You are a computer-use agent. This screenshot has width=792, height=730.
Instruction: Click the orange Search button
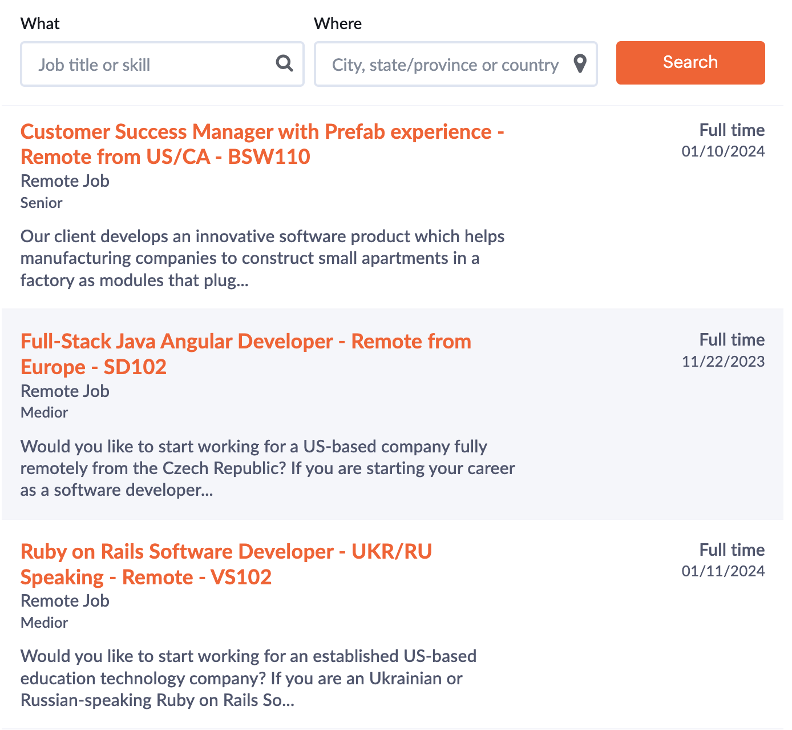(690, 63)
